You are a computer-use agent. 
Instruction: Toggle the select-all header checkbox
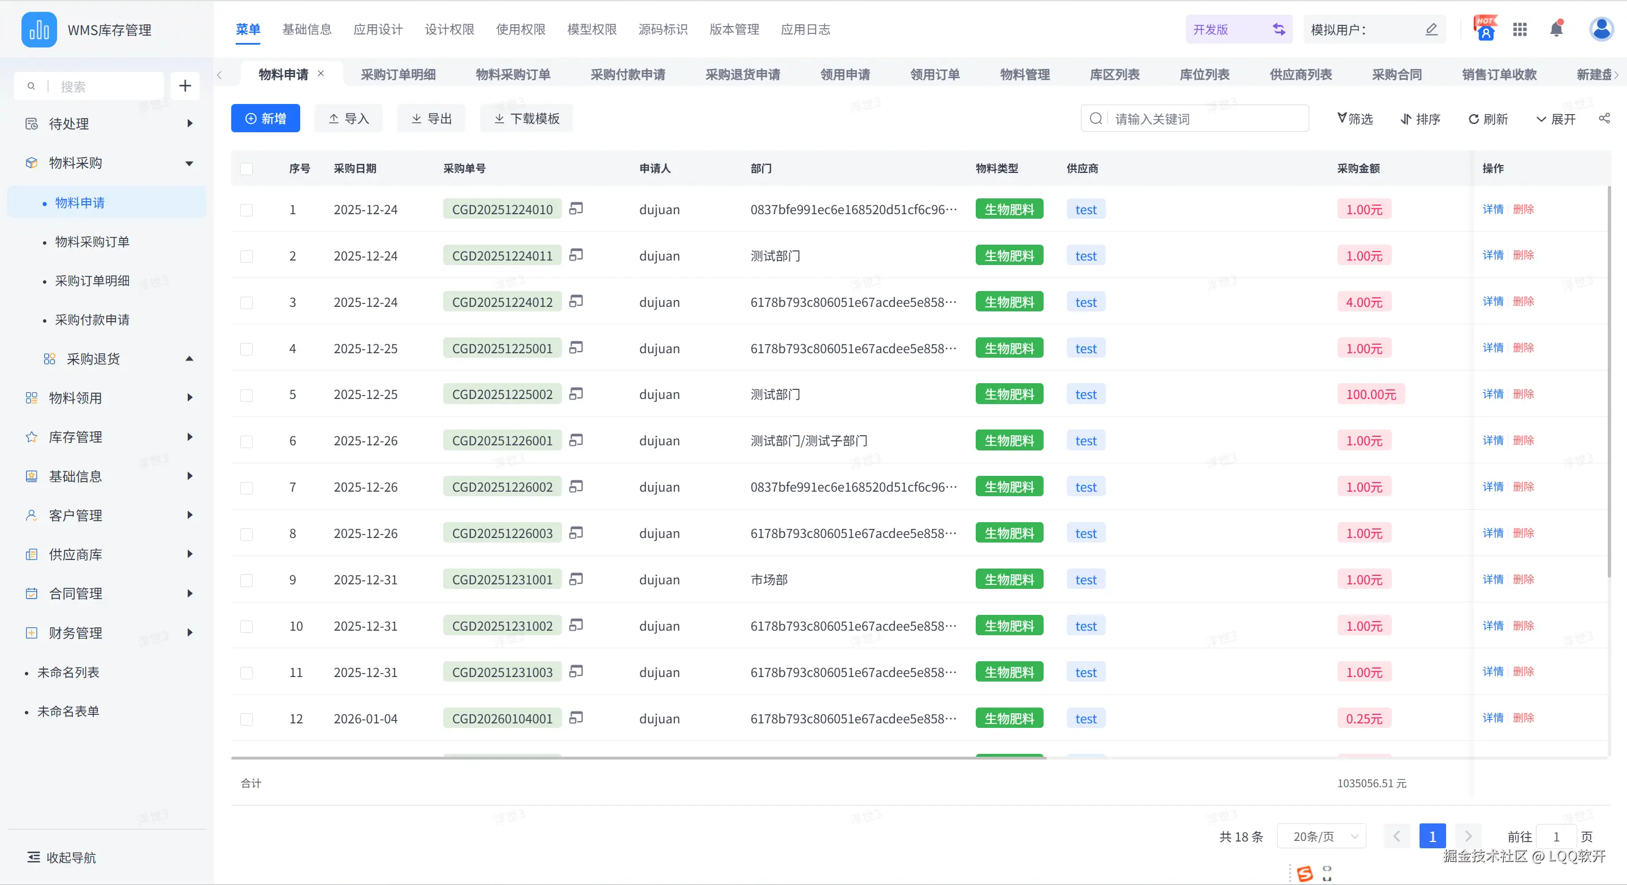tap(246, 168)
